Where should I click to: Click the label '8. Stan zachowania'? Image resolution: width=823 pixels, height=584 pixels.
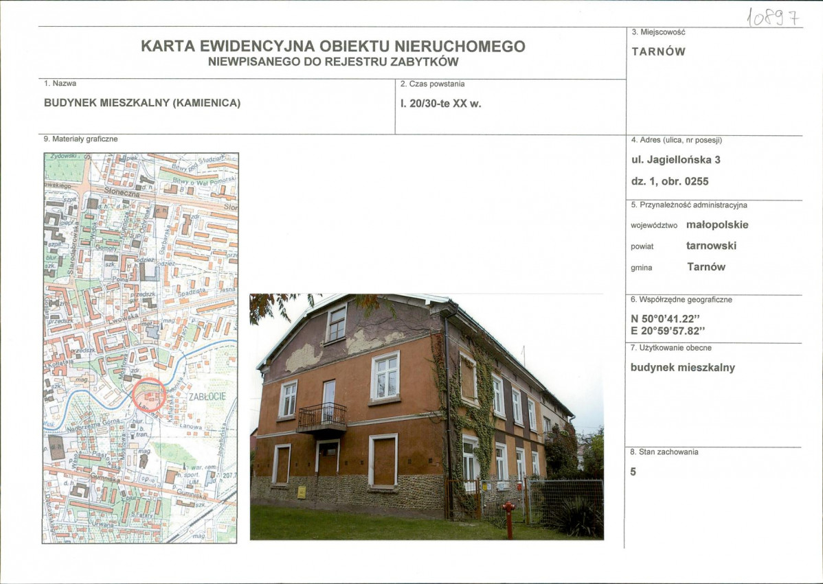click(x=664, y=452)
